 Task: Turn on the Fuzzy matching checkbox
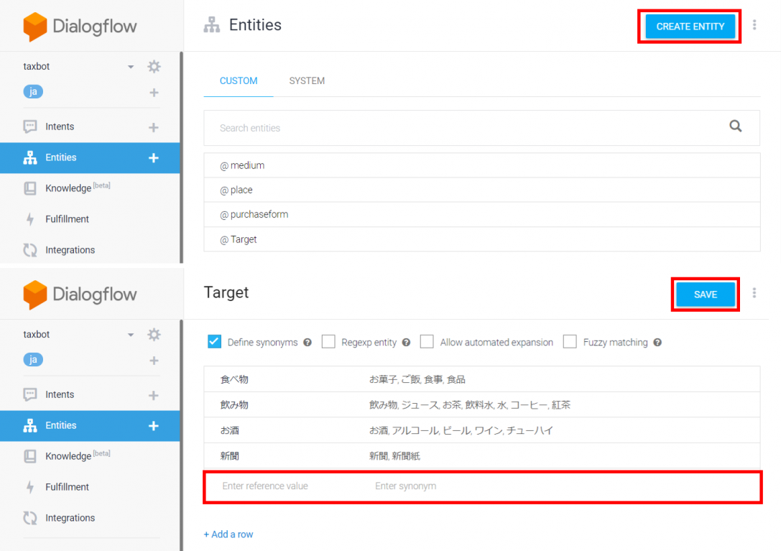[x=570, y=342]
